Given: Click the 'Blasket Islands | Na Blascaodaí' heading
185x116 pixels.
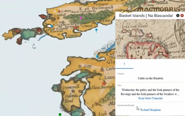Looking at the screenshot, I should coord(146,16).
